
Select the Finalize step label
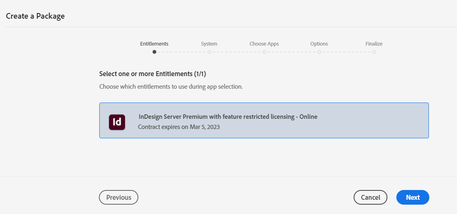coord(374,44)
